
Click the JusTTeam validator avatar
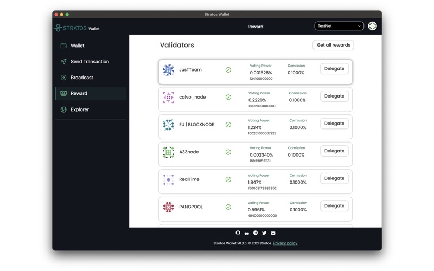[x=168, y=70]
